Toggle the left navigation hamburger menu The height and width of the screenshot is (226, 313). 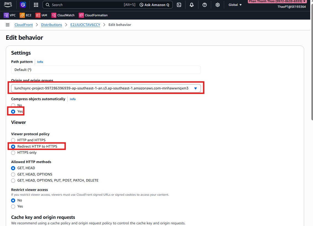coord(7,25)
